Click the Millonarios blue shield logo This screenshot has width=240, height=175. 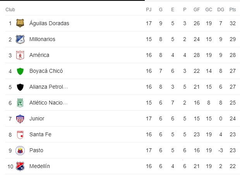(20, 39)
